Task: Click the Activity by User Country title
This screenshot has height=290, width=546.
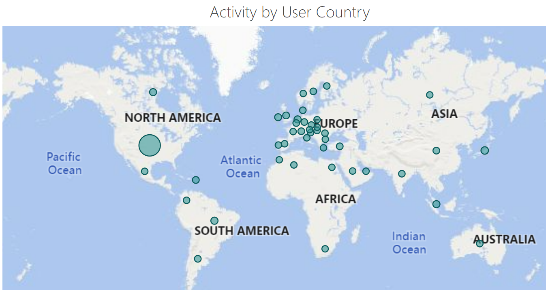Action: [289, 13]
